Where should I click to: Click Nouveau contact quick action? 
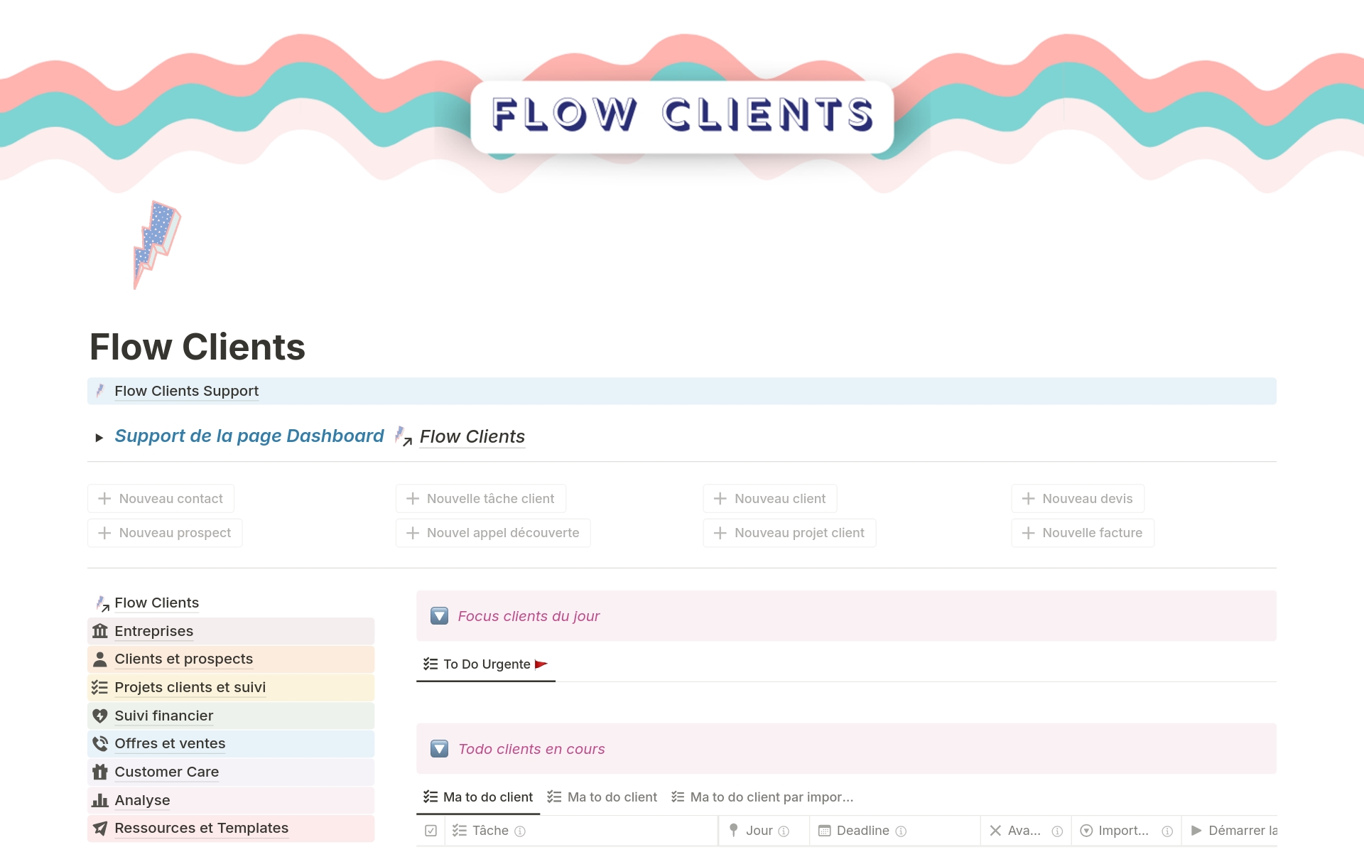tap(160, 497)
